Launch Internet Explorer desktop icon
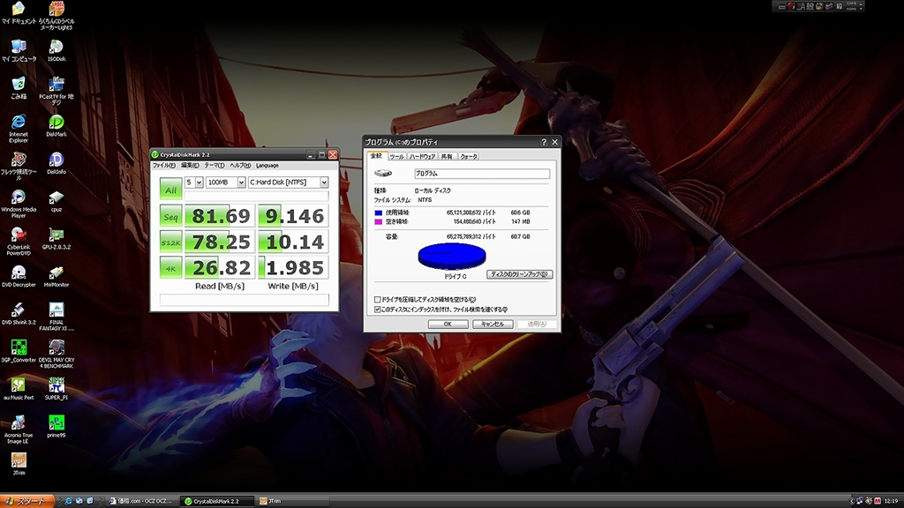904x508 pixels. [19, 128]
